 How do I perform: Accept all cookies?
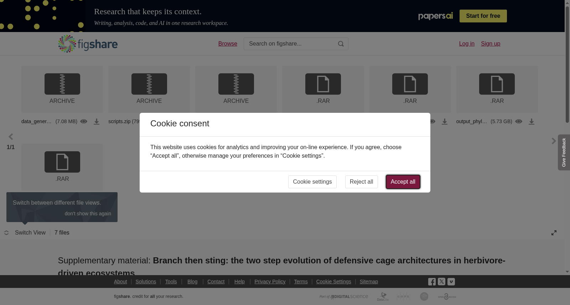pos(403,182)
